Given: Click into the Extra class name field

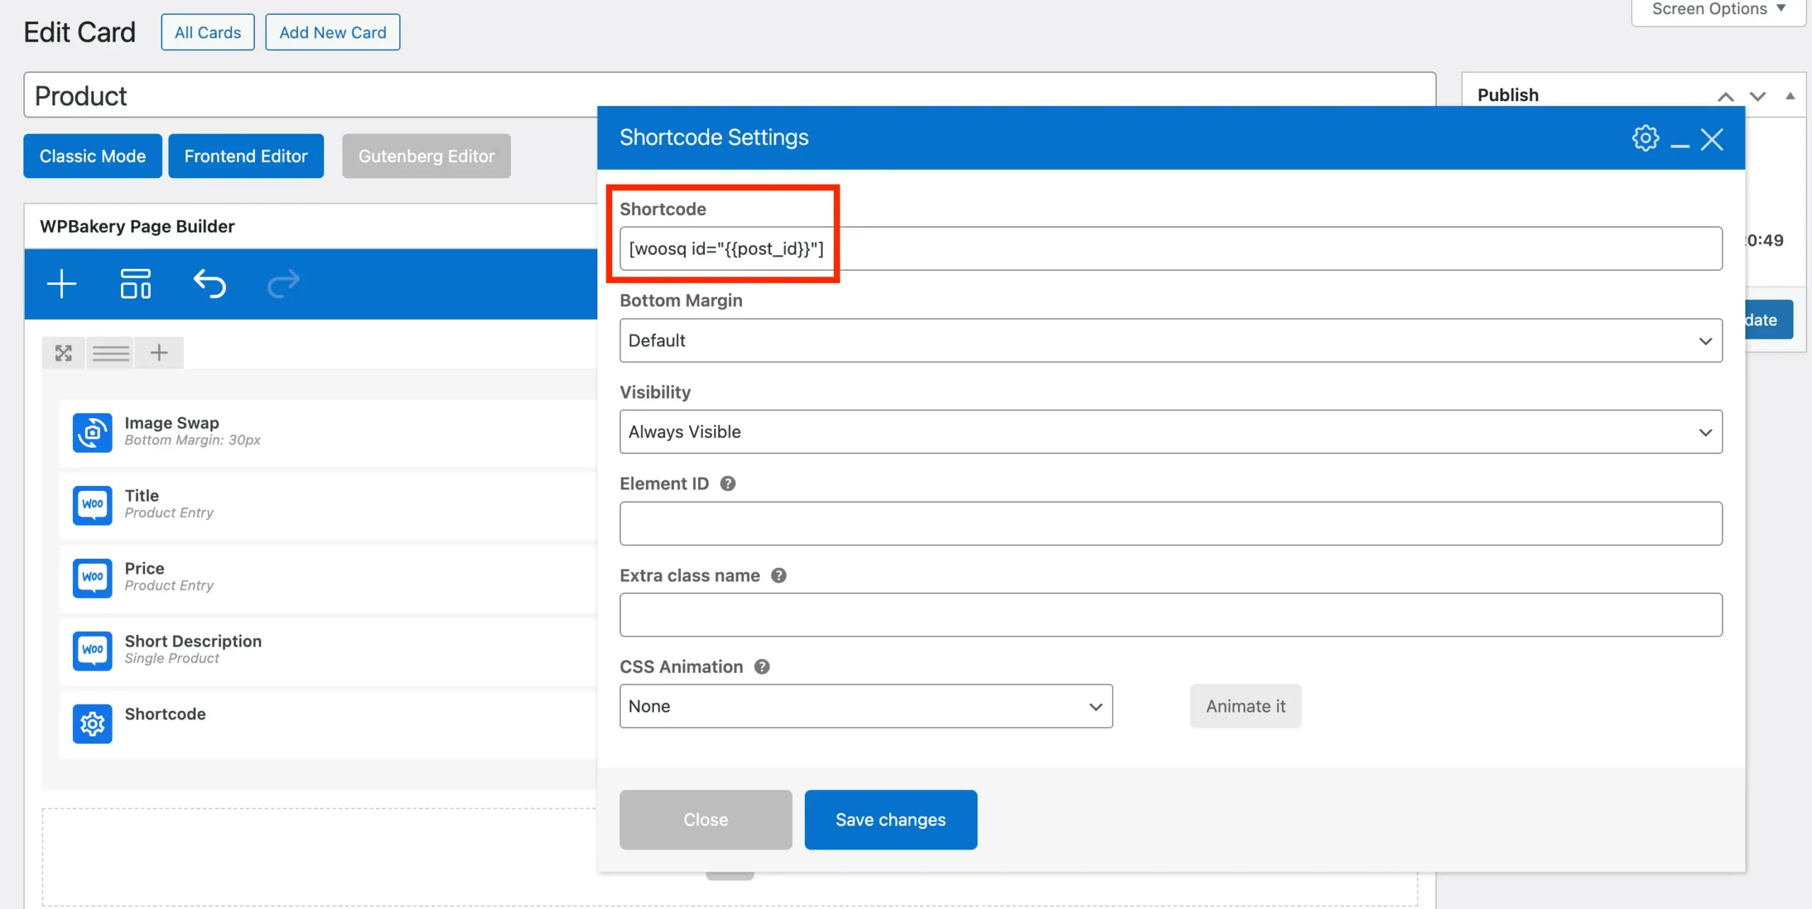Looking at the screenshot, I should tap(1171, 615).
